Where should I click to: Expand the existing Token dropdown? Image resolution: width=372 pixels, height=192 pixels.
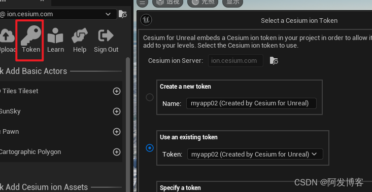(255, 155)
